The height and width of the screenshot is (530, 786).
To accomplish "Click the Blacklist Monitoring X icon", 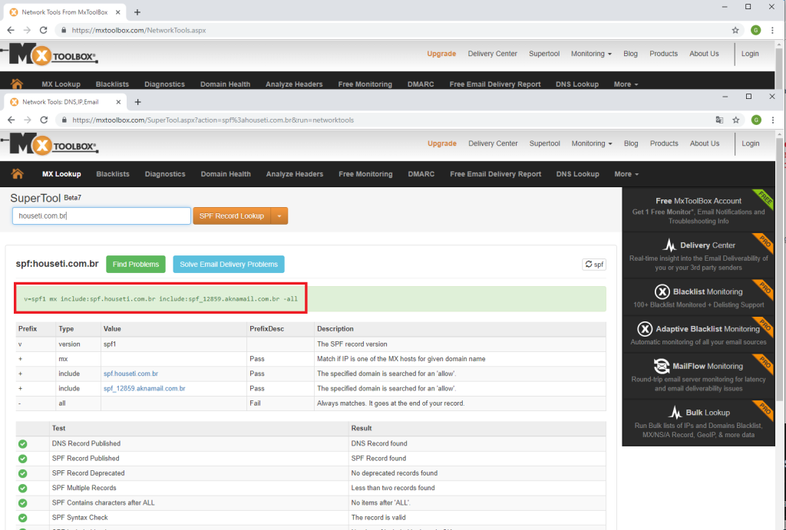I will (662, 291).
